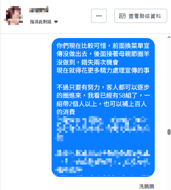Open the three-dot more options menu
The width and height of the screenshot is (171, 190).
click(x=99, y=16)
